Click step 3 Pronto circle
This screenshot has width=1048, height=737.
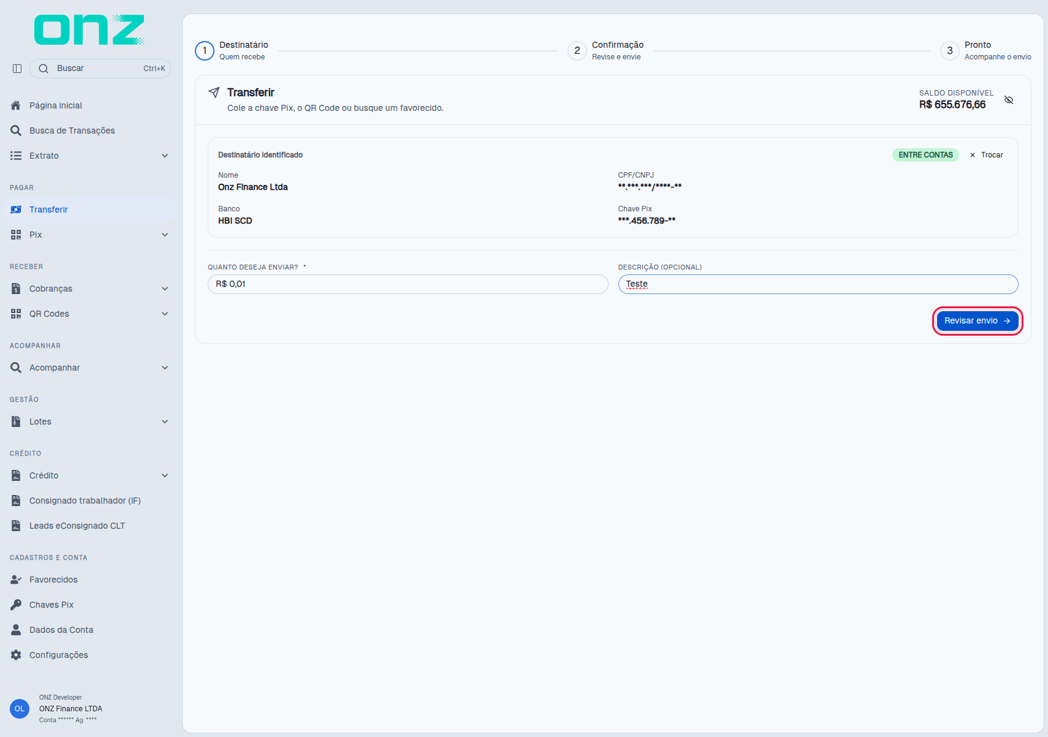pos(950,51)
